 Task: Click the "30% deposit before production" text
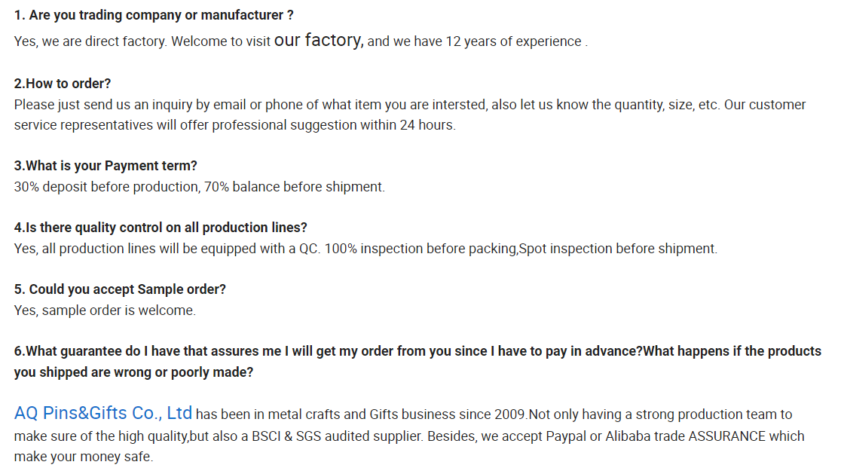click(107, 187)
